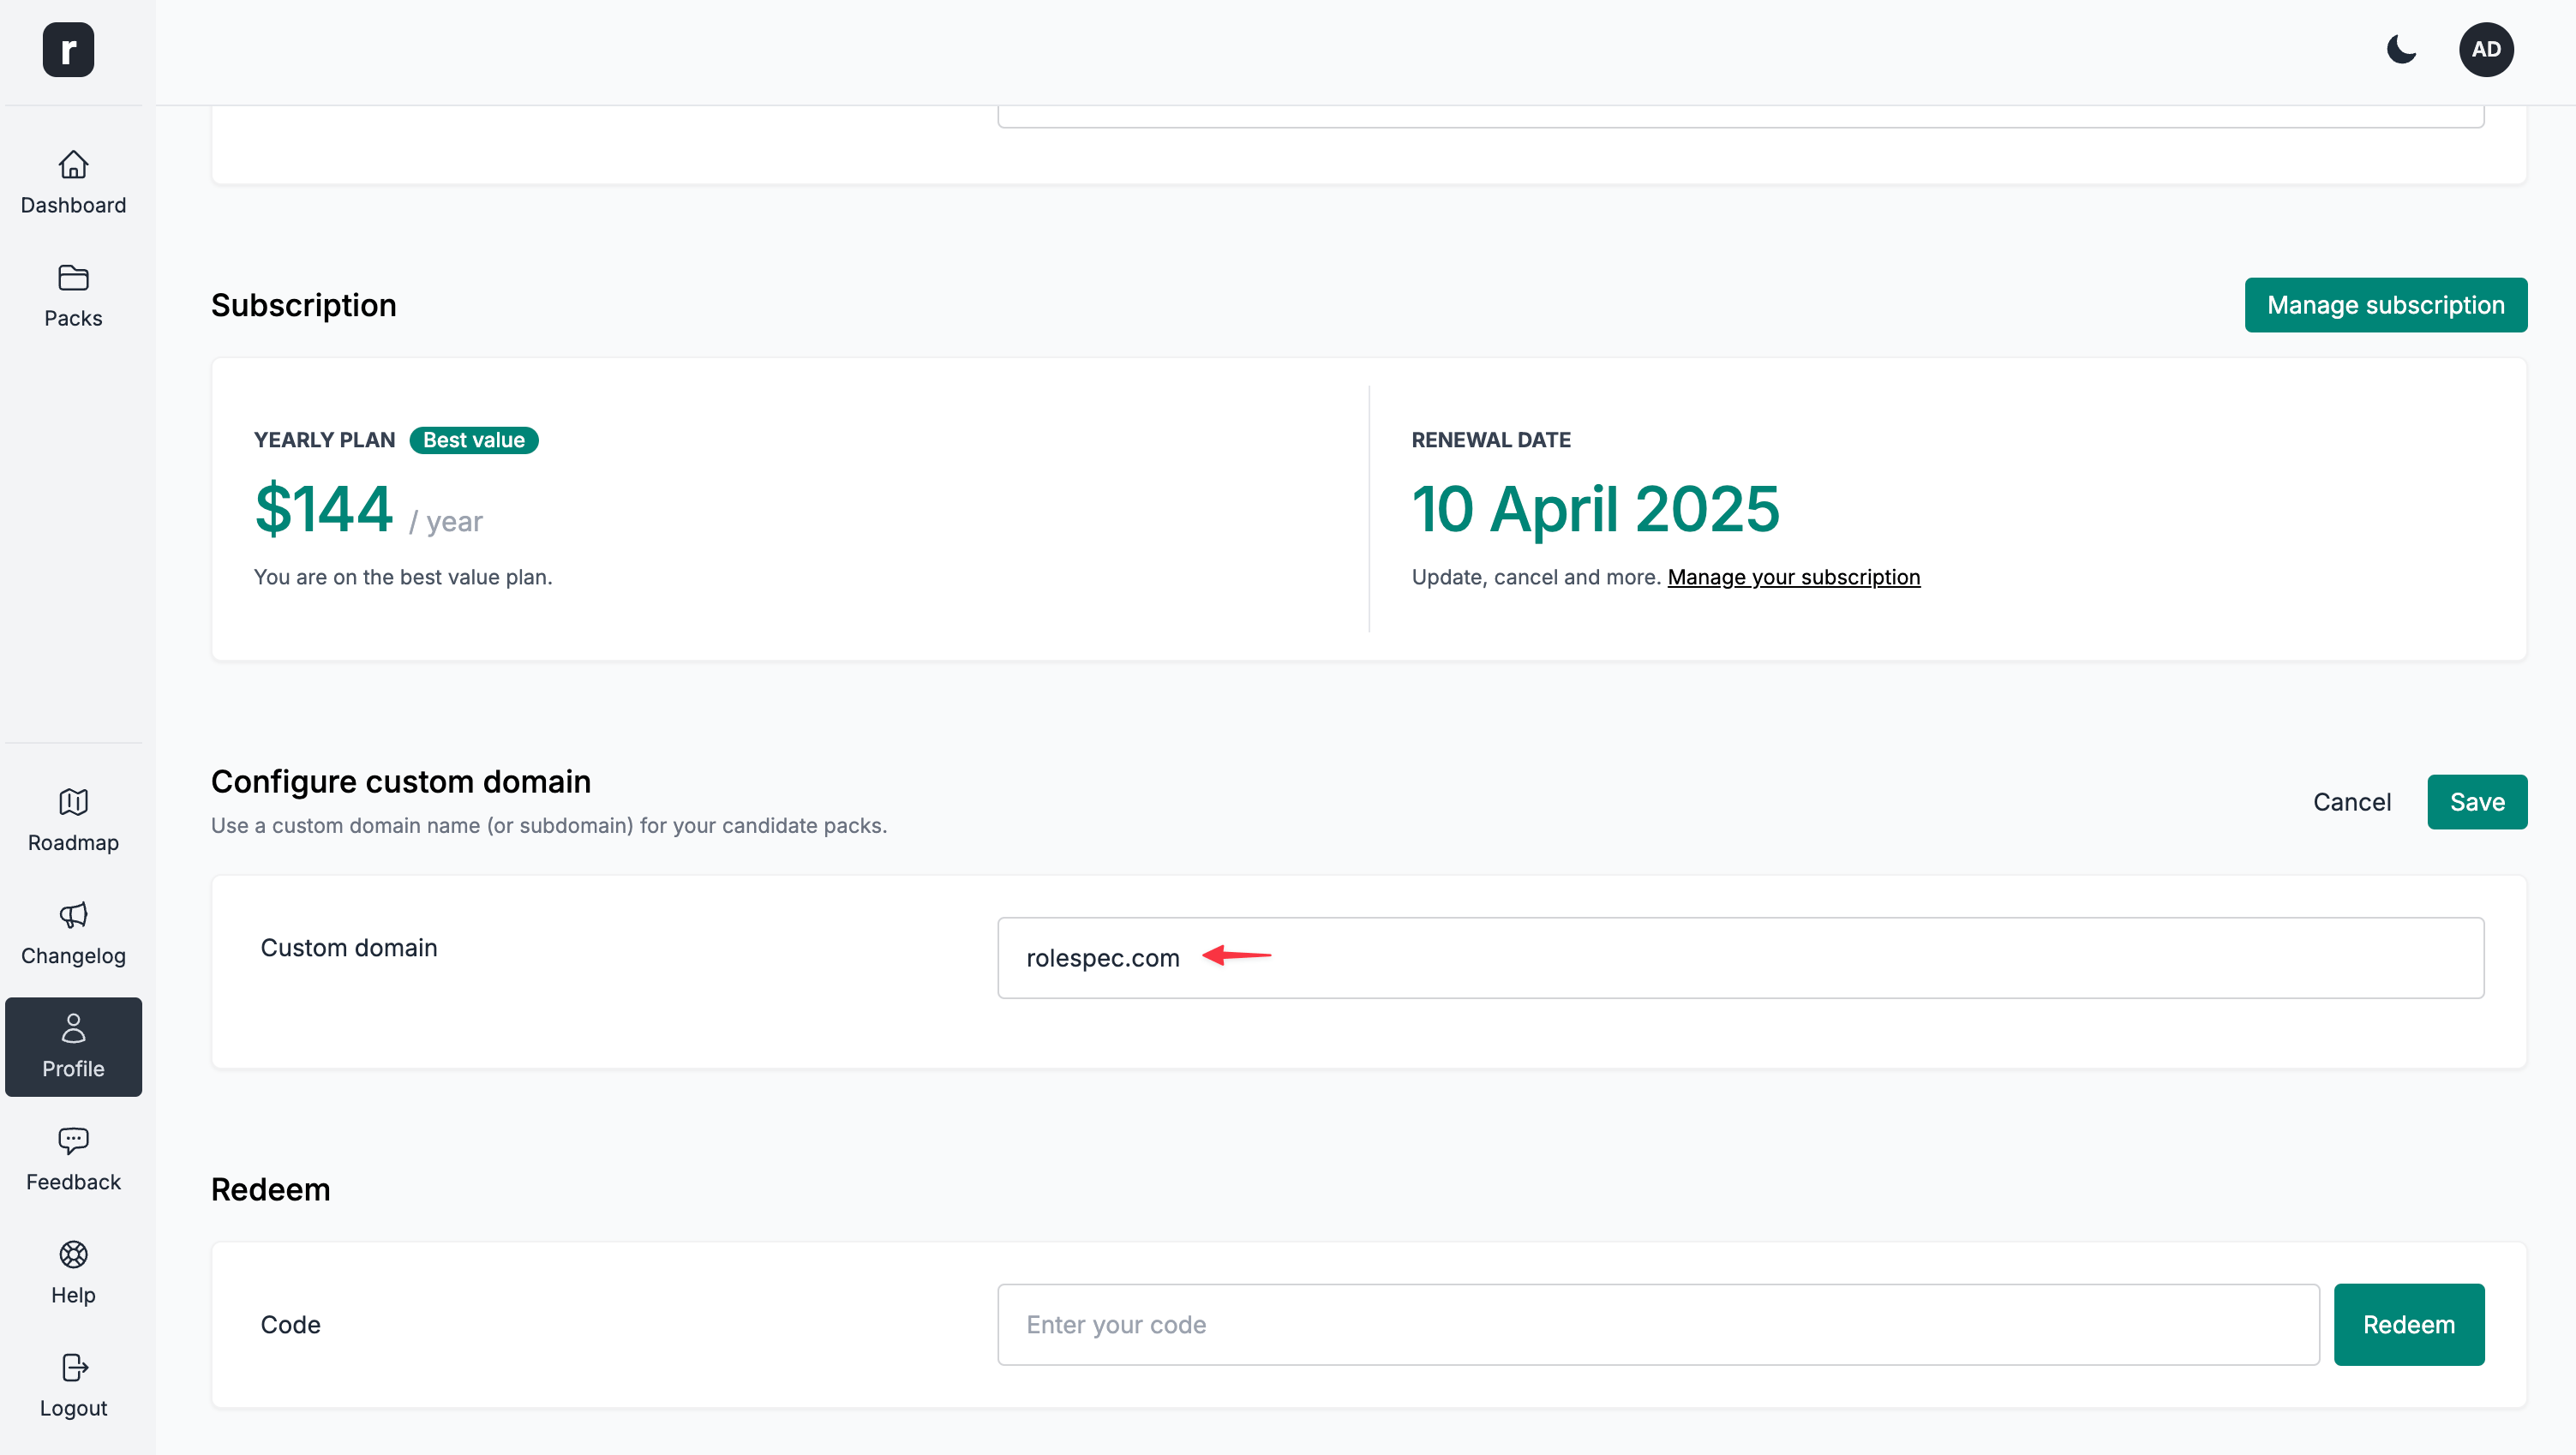Log out of the account
Viewport: 2576px width, 1455px height.
(73, 1386)
